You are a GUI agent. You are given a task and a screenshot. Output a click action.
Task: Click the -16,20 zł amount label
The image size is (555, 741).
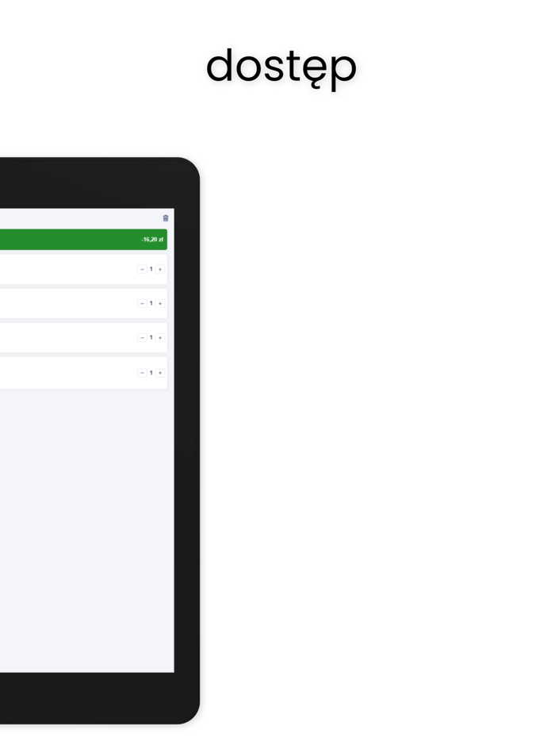[152, 240]
